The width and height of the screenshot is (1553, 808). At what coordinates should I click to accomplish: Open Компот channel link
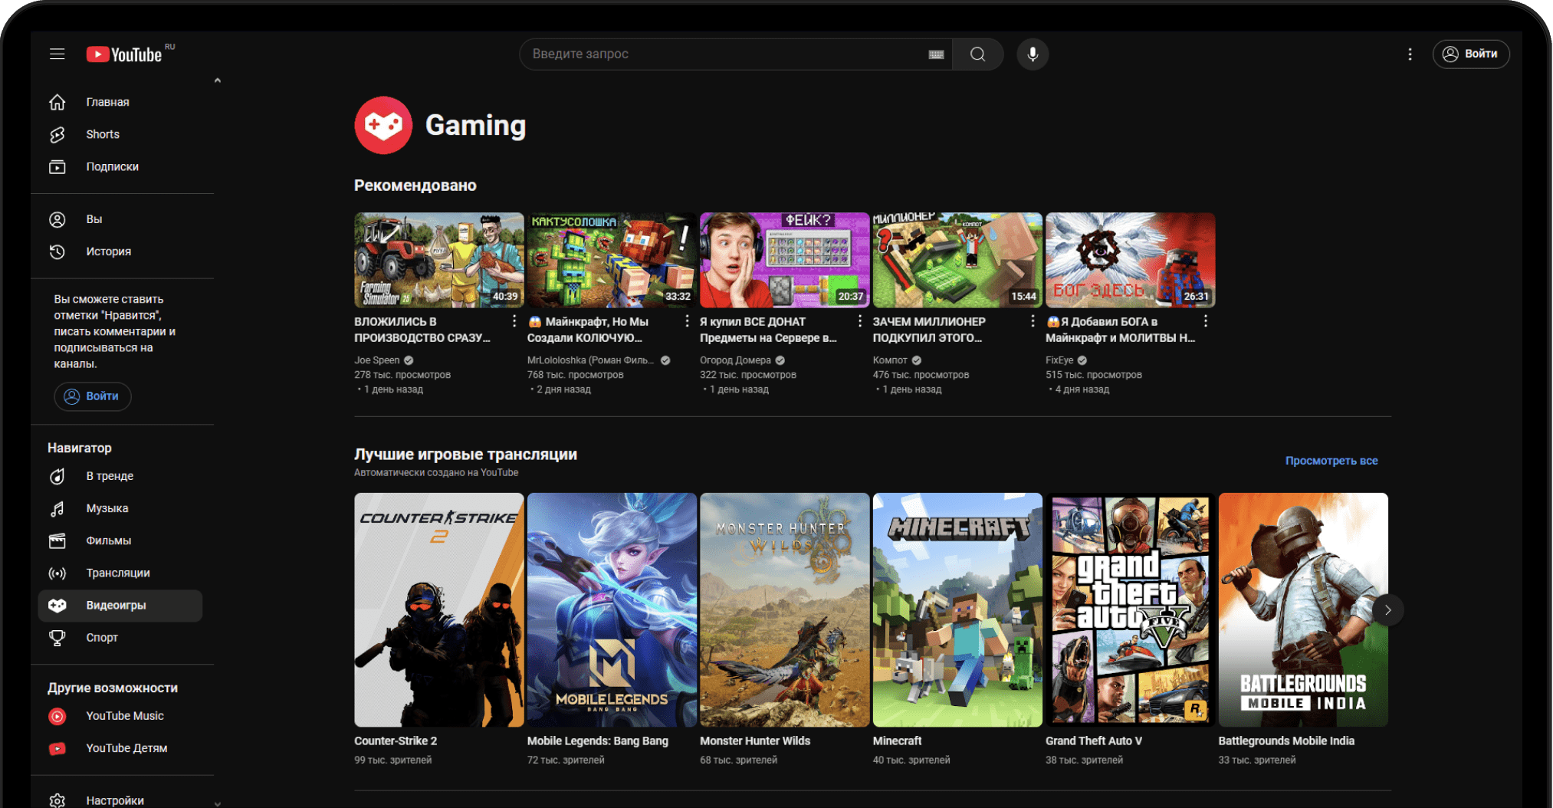coord(890,360)
